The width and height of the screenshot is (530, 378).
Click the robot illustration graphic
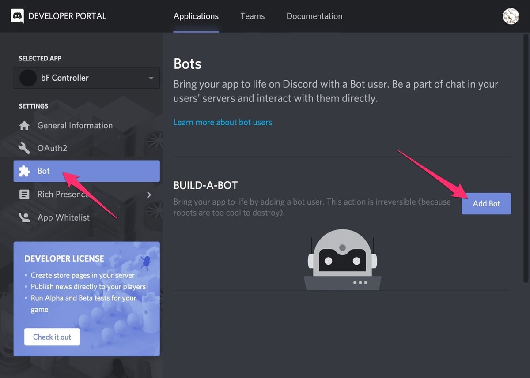click(342, 258)
